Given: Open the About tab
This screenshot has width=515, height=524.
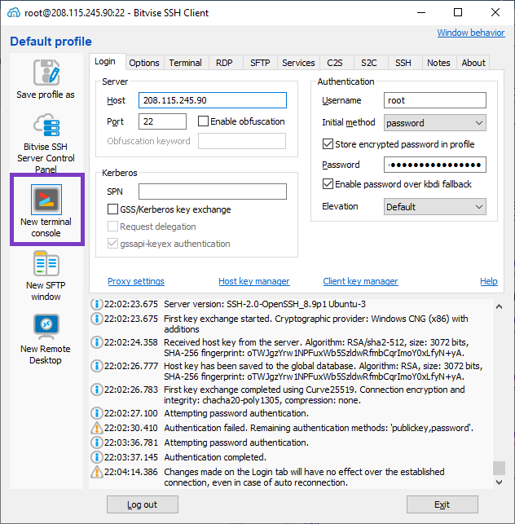Looking at the screenshot, I should 473,63.
